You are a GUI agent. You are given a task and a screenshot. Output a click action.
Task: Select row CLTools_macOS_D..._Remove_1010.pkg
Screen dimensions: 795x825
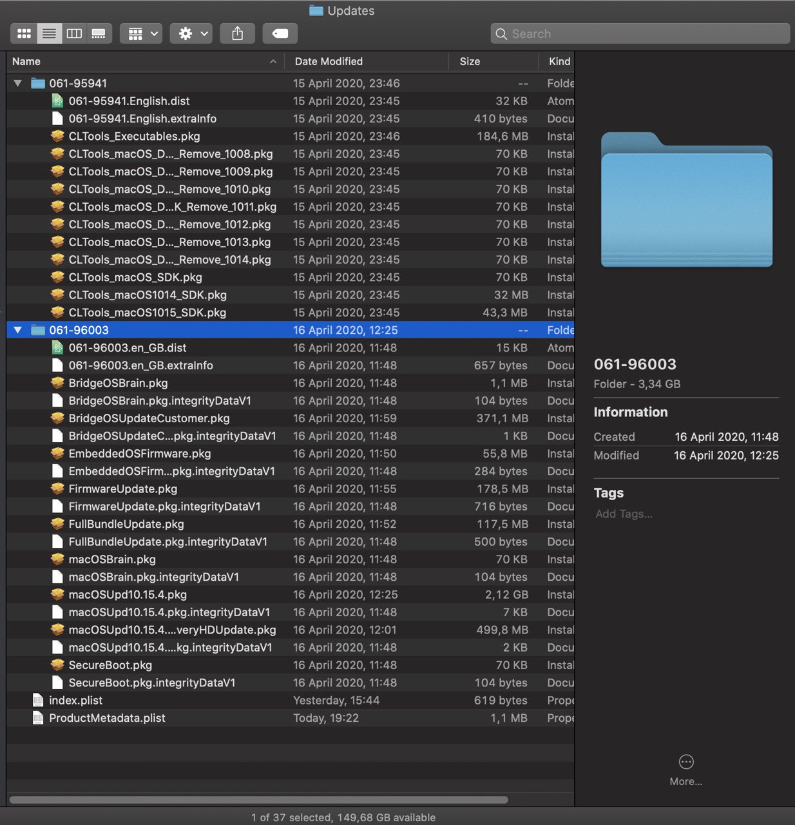(x=290, y=189)
